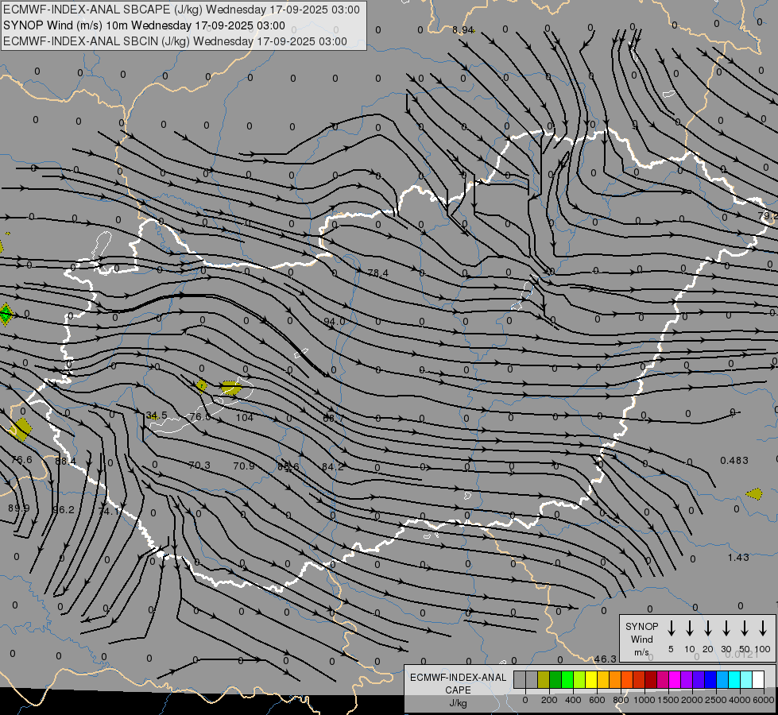Select the pure yellow swatch left of 600 tick

pos(591,679)
